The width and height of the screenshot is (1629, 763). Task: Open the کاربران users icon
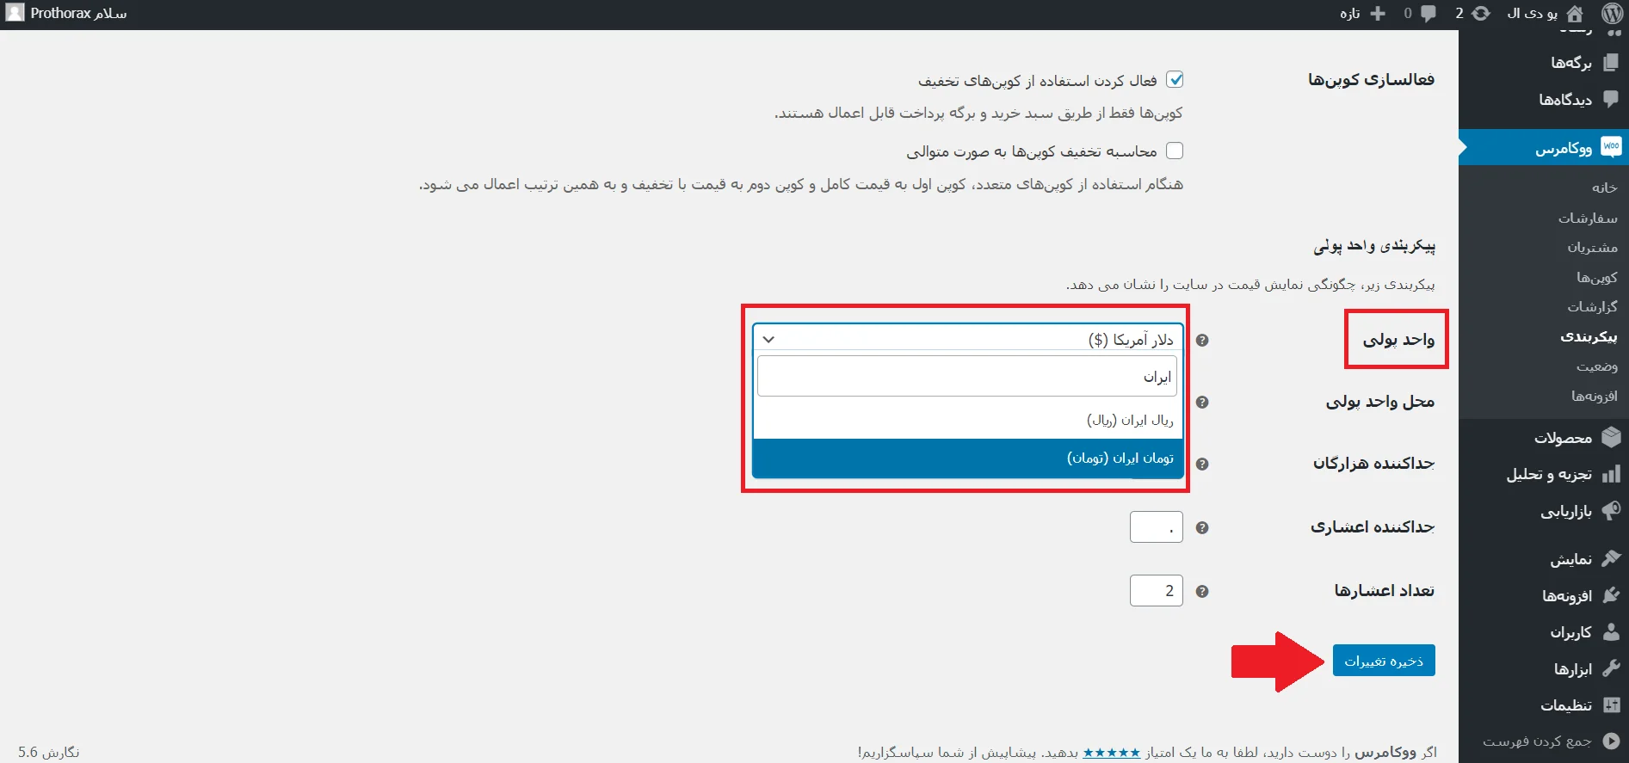[x=1611, y=632]
